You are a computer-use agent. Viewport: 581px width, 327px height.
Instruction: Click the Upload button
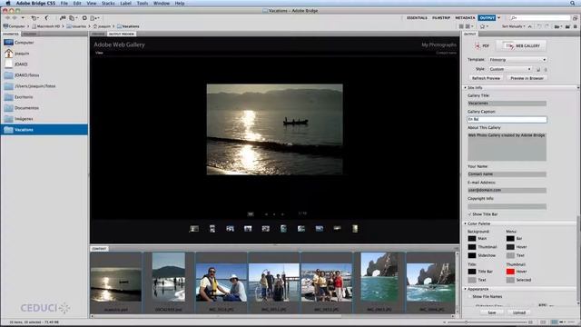(519, 312)
